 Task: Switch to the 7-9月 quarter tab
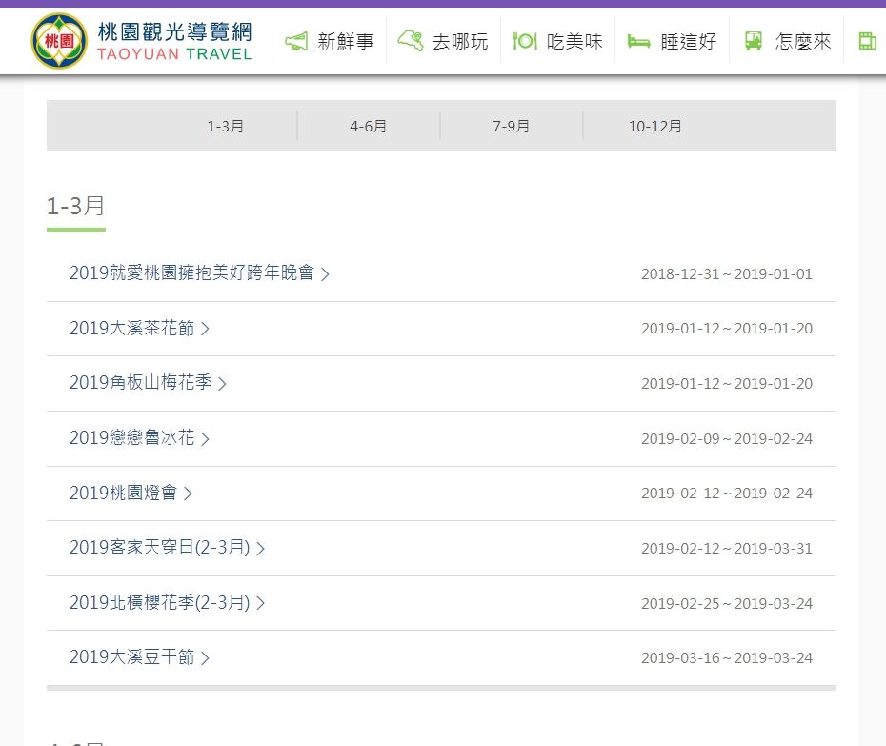(x=512, y=126)
